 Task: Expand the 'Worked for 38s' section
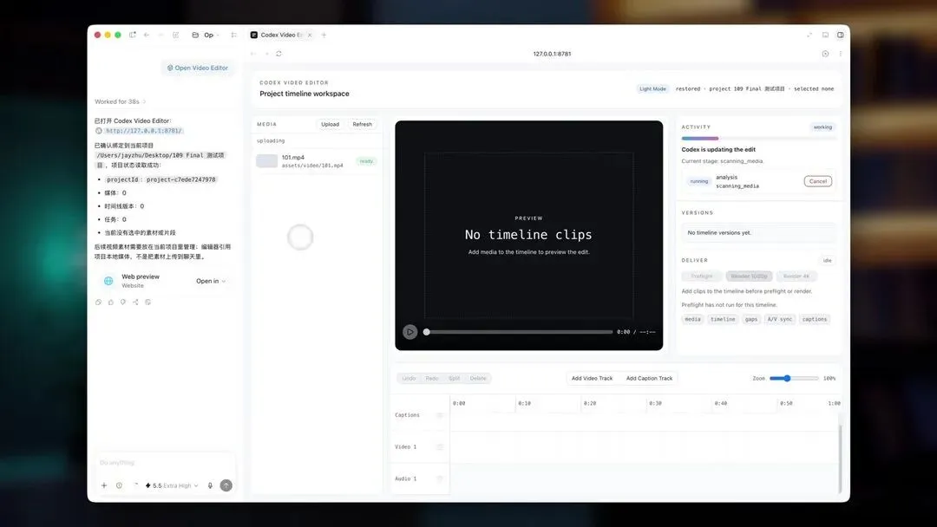(120, 101)
